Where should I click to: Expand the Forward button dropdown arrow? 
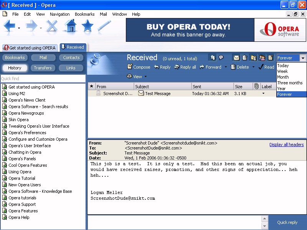(226, 67)
